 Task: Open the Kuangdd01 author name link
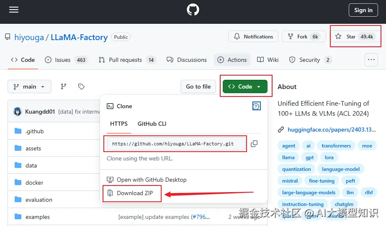40,112
